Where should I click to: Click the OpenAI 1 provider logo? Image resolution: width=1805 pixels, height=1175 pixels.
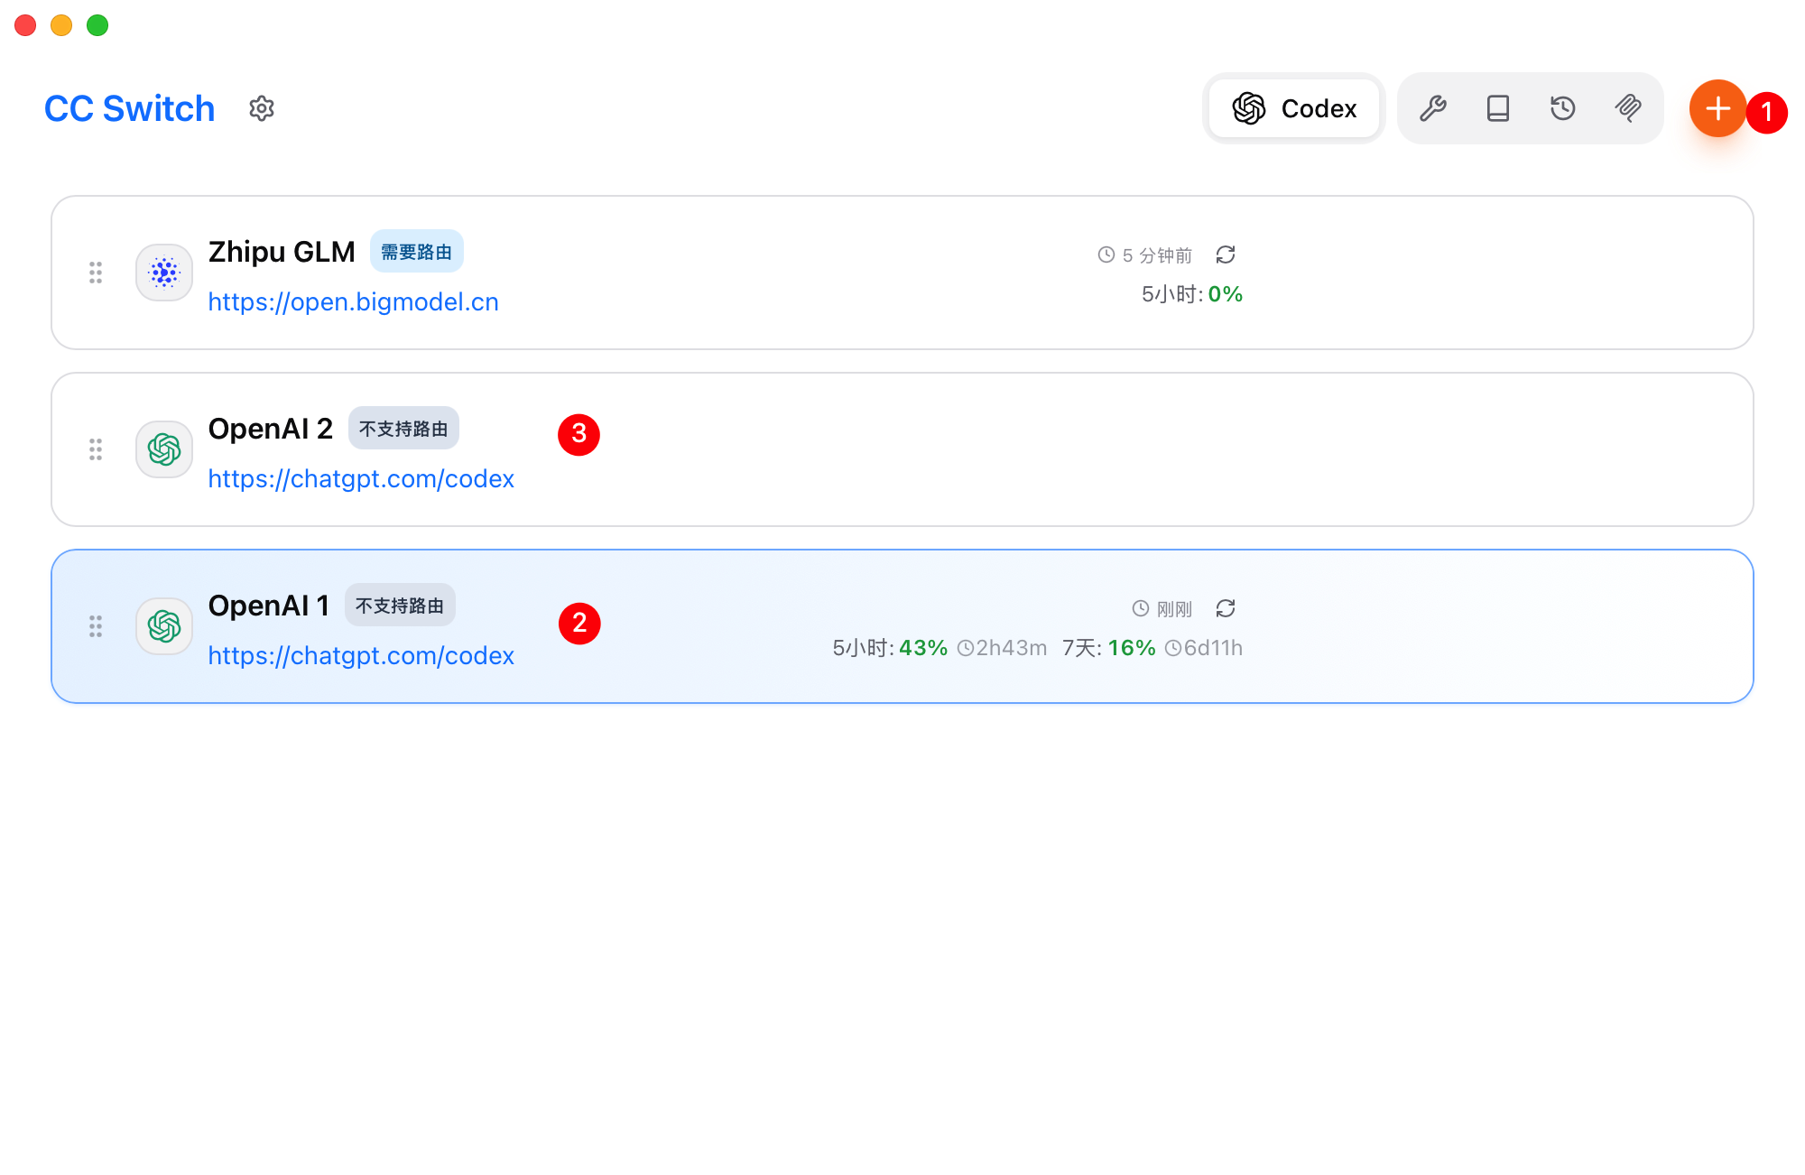[x=164, y=626]
